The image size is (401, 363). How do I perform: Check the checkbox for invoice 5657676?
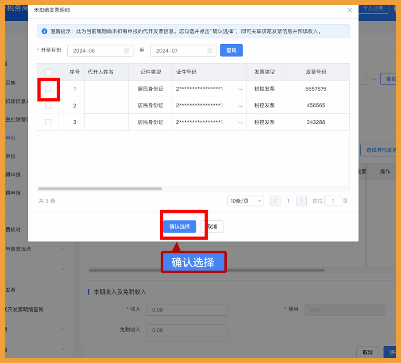(x=48, y=88)
